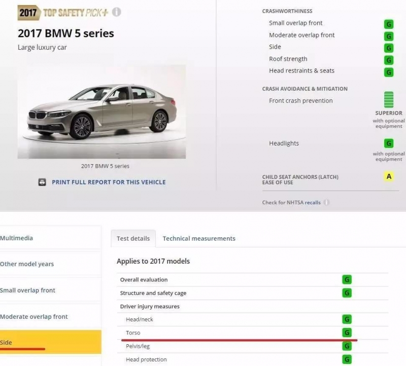This screenshot has width=406, height=366.
Task: Click the Structure and safety cage label
Action: pos(153,293)
